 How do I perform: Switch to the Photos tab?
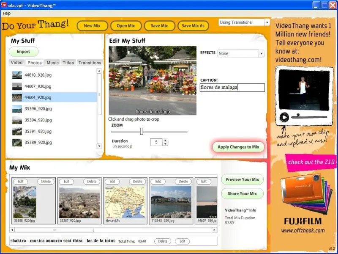pyautogui.click(x=35, y=63)
